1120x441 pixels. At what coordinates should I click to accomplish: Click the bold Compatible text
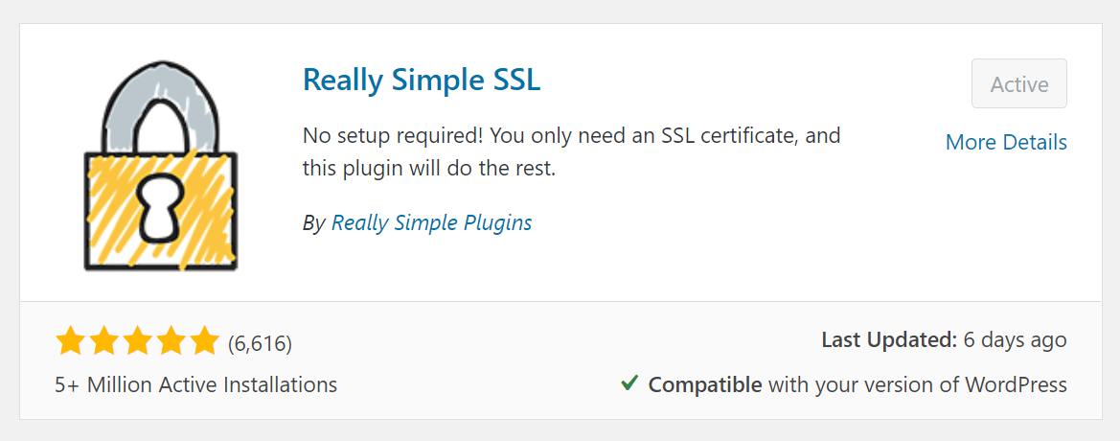[x=705, y=385]
